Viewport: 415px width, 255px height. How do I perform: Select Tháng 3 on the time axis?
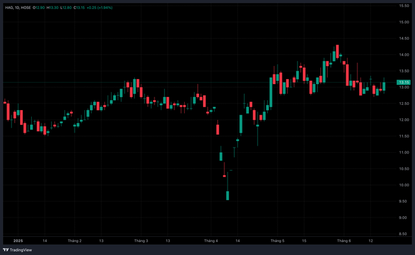[x=141, y=241]
